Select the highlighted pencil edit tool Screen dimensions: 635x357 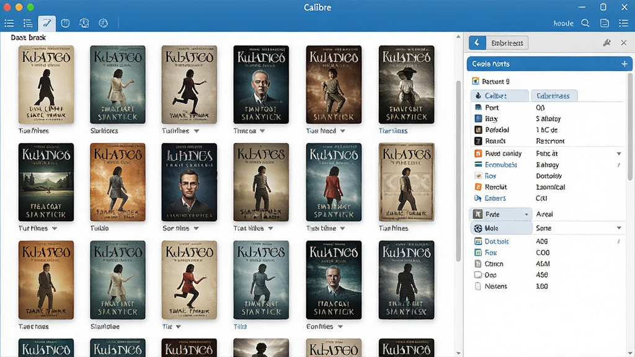(47, 24)
